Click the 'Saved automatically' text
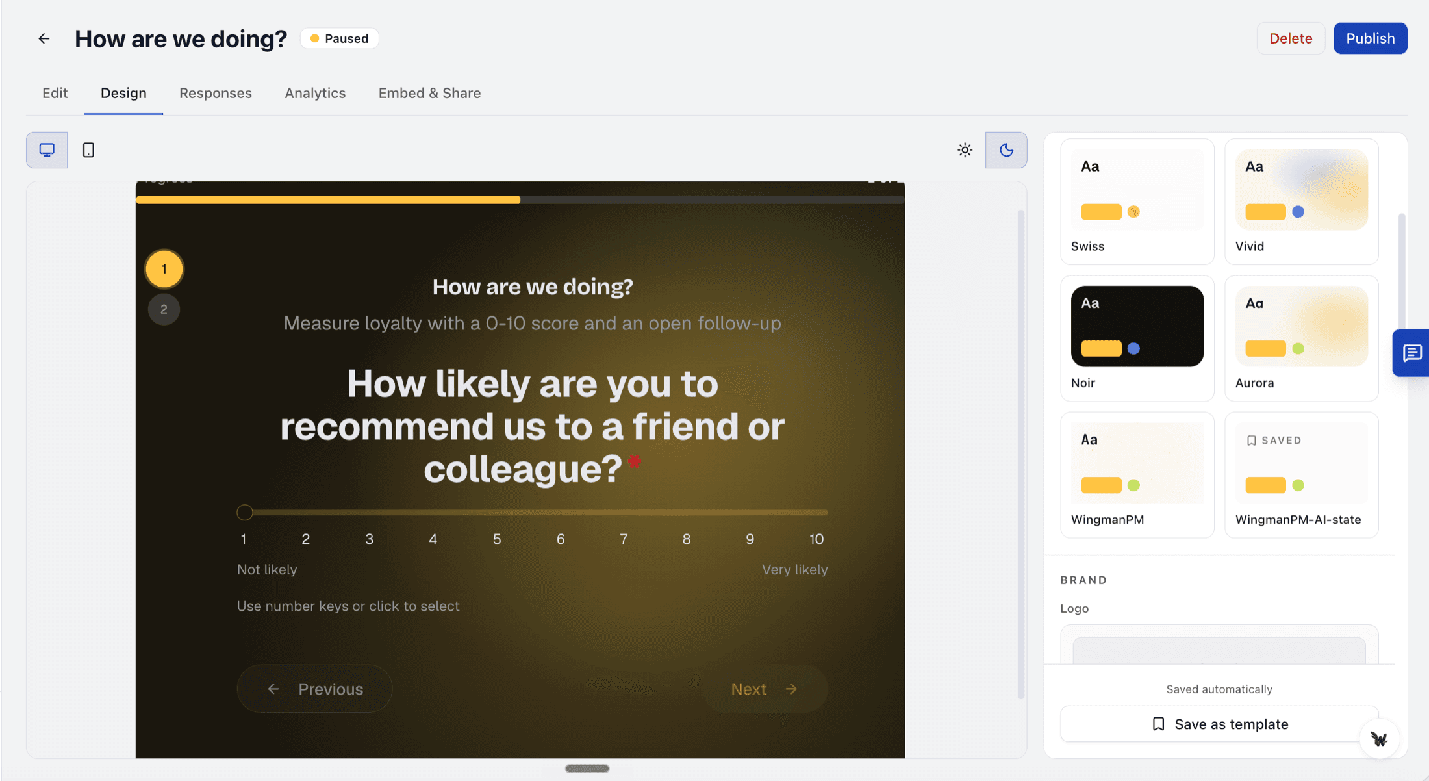 pos(1219,689)
